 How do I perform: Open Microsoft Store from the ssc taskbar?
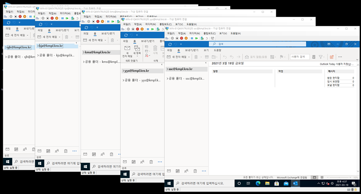(276, 183)
